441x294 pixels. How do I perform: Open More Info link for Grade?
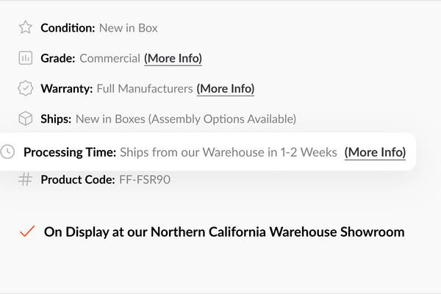pyautogui.click(x=173, y=58)
